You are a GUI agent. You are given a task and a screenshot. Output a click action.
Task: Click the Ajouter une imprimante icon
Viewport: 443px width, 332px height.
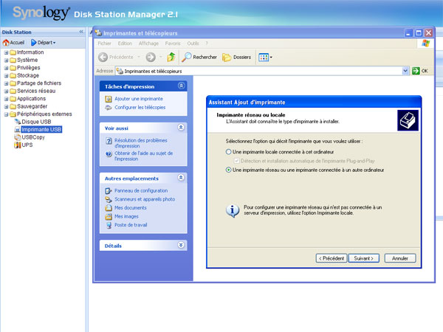[x=109, y=99]
